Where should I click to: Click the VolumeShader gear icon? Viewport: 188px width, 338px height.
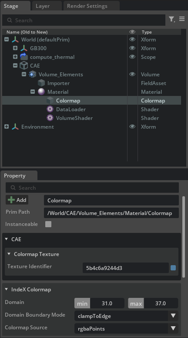(x=50, y=118)
